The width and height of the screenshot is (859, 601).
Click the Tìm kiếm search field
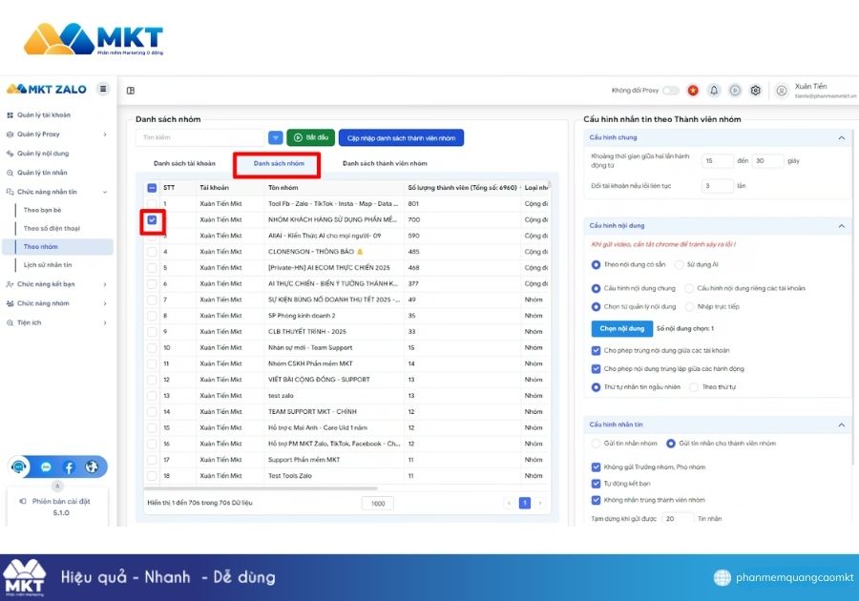click(x=199, y=138)
